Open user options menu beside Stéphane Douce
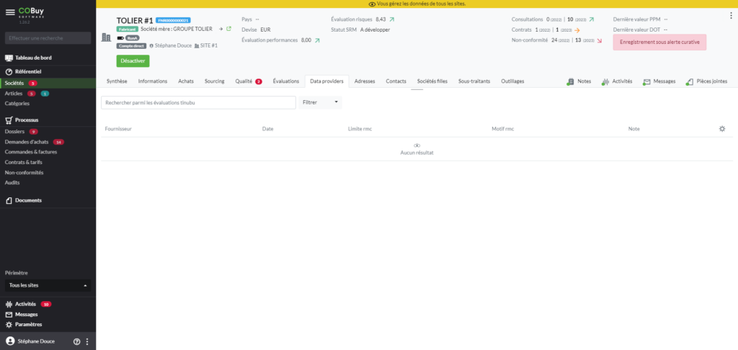The image size is (738, 350). (x=87, y=341)
